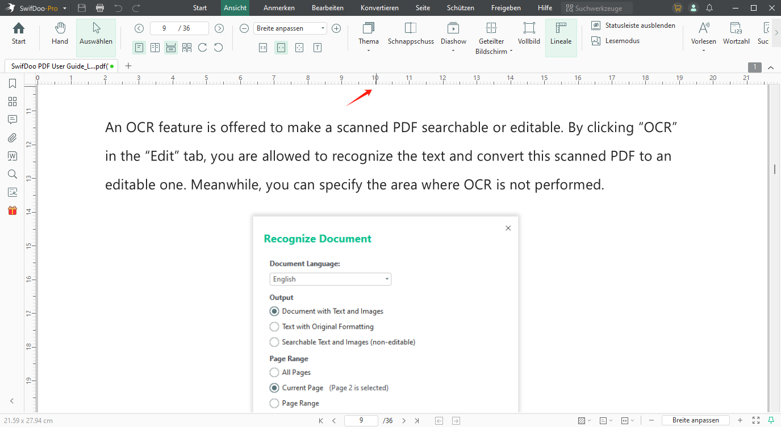Click the printer icon in title bar

point(100,8)
